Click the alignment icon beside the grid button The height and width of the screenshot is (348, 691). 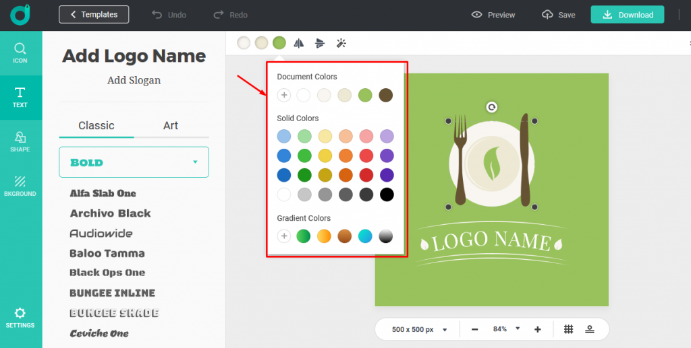pyautogui.click(x=590, y=329)
